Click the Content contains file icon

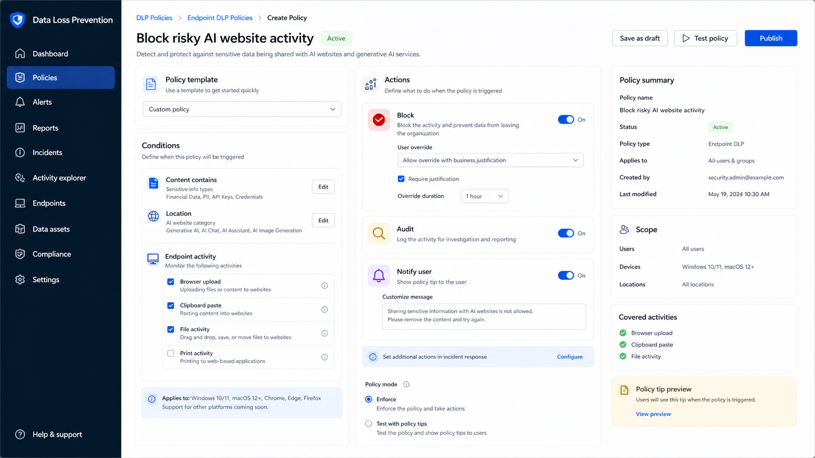click(x=154, y=183)
